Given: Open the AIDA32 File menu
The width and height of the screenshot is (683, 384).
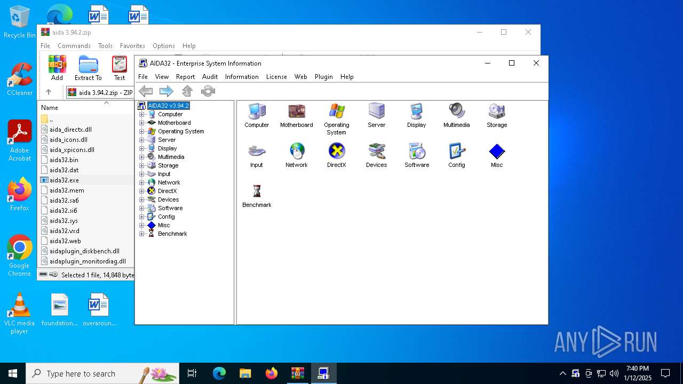Looking at the screenshot, I should 143,77.
